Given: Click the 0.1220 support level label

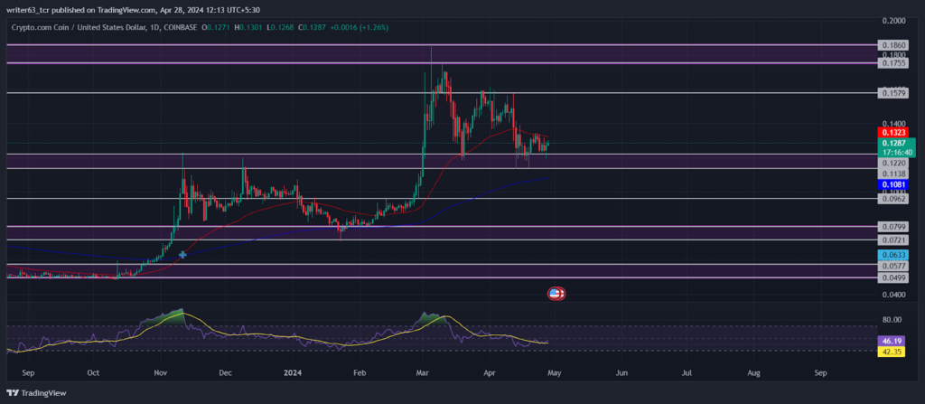Looking at the screenshot, I should pos(892,163).
